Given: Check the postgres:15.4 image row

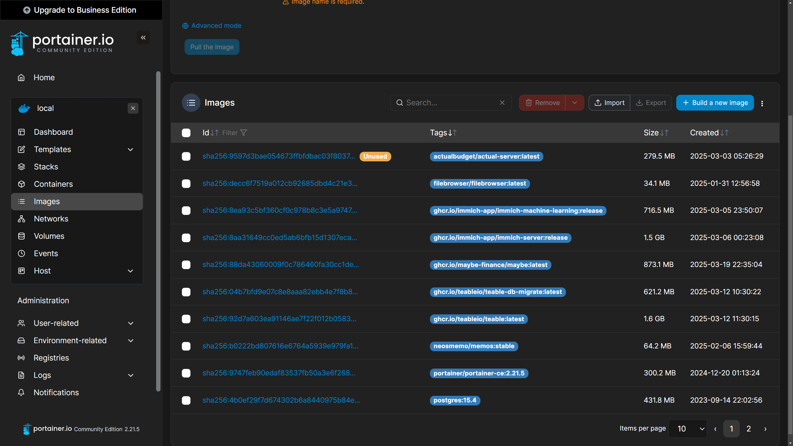Looking at the screenshot, I should pos(186,400).
